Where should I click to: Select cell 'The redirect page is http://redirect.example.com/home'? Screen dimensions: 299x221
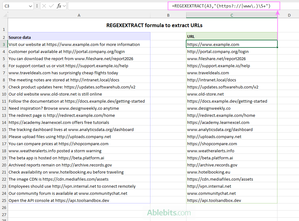79,115
